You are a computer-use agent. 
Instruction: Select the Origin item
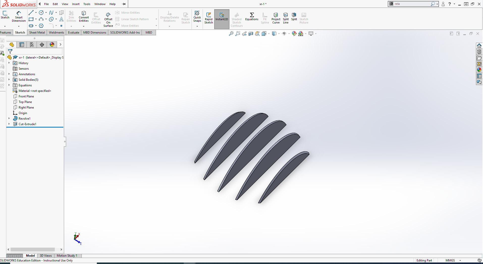23,113
